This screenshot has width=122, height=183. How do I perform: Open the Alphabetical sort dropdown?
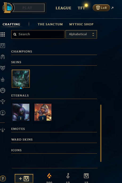point(81,34)
